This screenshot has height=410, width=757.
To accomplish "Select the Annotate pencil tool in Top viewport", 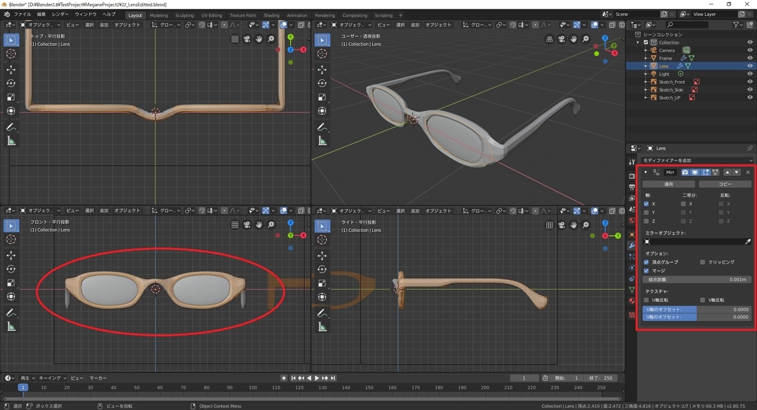I will 11,127.
